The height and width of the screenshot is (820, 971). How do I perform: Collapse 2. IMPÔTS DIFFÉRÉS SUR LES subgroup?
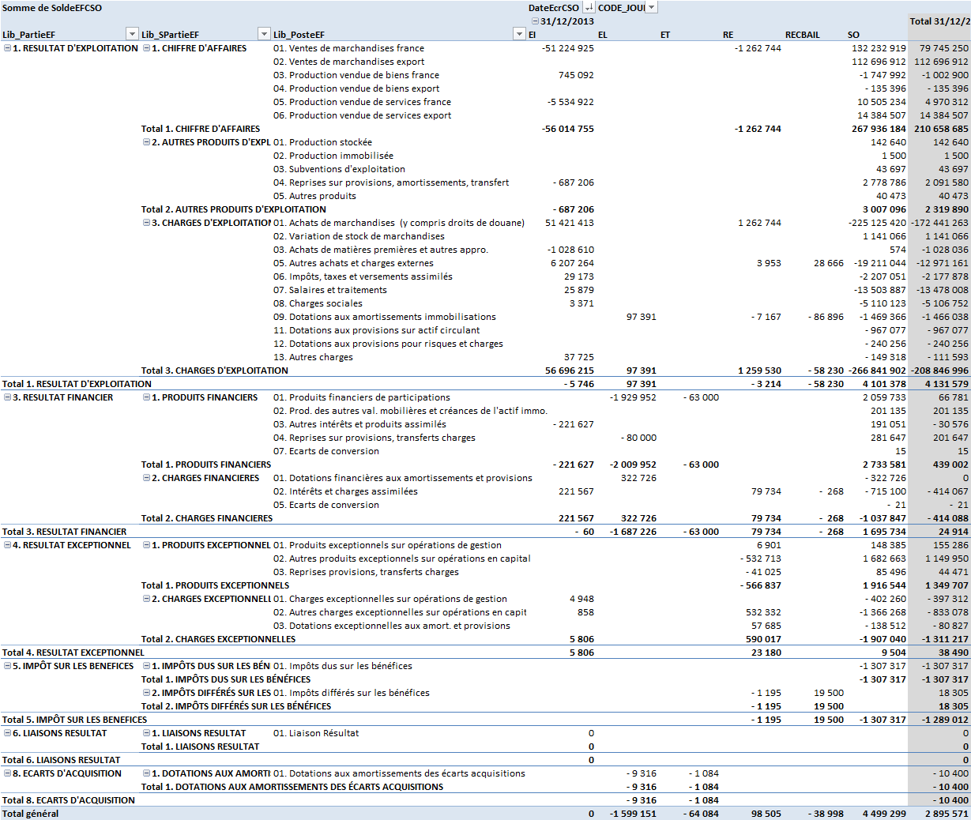click(146, 693)
